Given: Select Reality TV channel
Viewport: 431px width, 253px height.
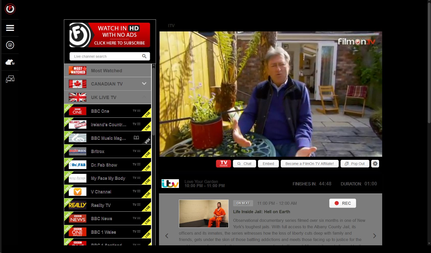Looking at the screenshot, I should point(108,205).
